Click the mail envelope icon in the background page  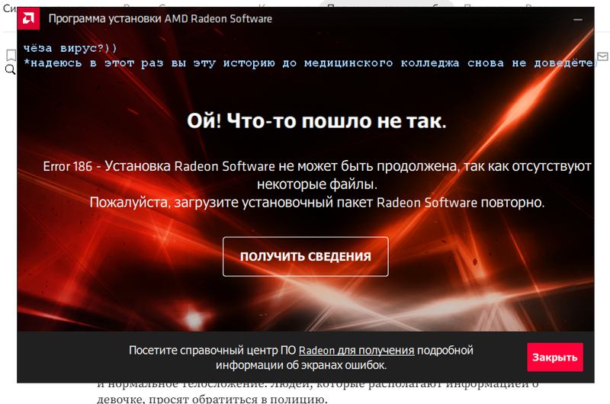(x=602, y=56)
